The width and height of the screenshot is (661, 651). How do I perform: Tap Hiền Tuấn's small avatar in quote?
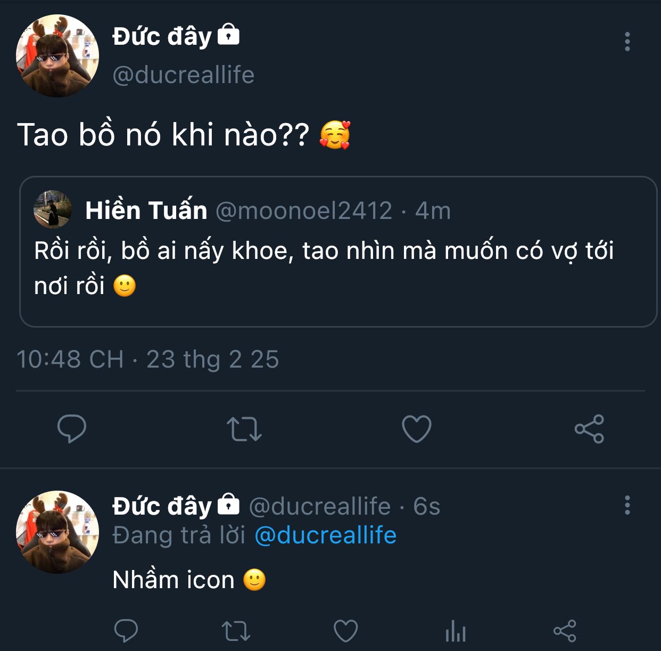(53, 209)
